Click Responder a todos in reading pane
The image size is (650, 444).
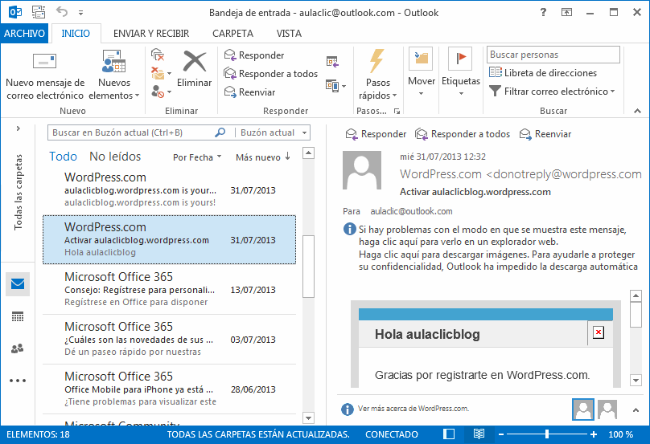(463, 134)
